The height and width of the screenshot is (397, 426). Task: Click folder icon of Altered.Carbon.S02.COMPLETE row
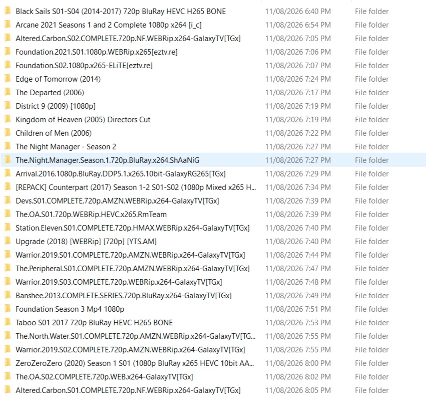point(8,39)
